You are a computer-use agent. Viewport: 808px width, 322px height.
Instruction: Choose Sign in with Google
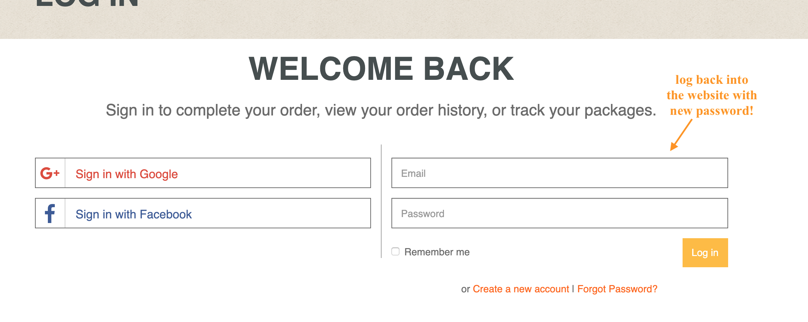[x=203, y=173]
